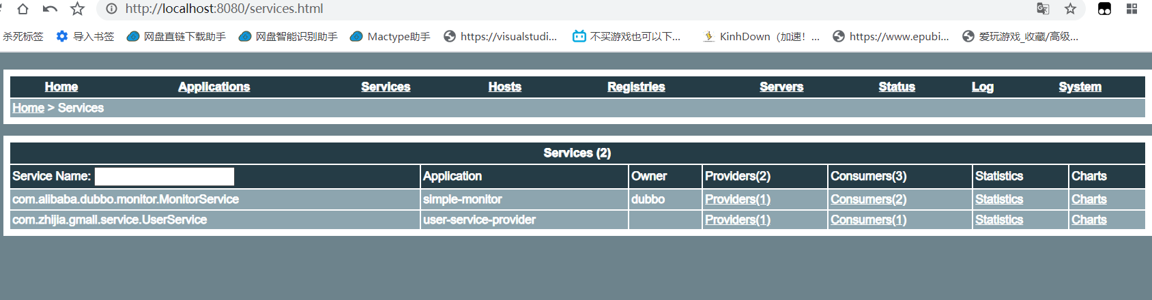Click the browser undo/back arrow icon

(x=50, y=9)
